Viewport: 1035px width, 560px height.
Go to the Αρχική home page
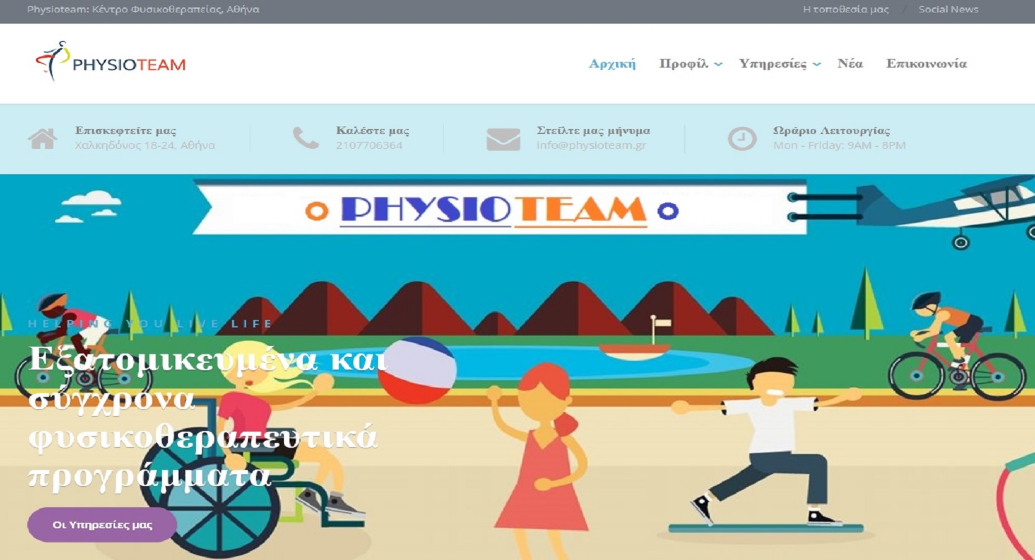click(612, 64)
